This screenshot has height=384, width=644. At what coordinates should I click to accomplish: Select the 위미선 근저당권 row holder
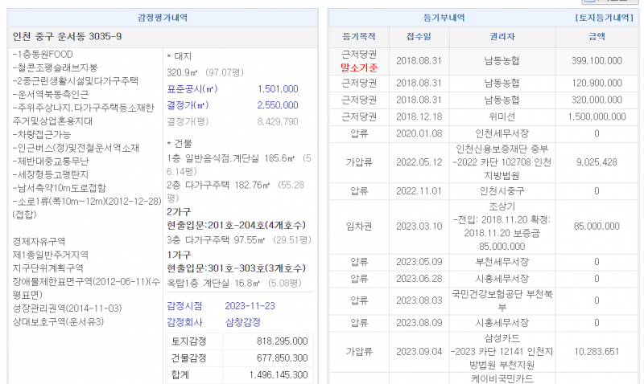click(x=502, y=116)
